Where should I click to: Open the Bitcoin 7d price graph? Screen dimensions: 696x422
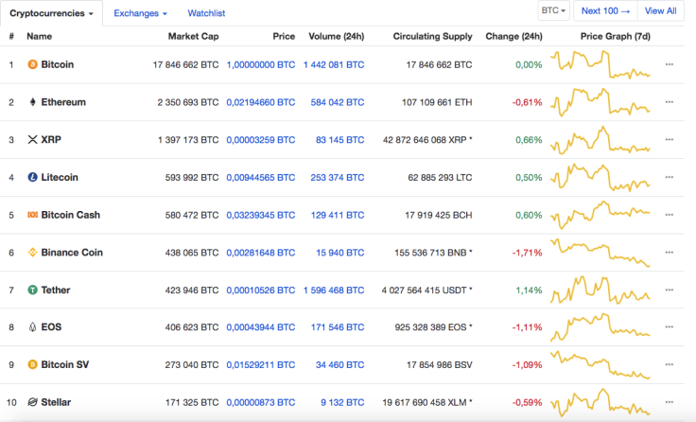click(x=600, y=65)
